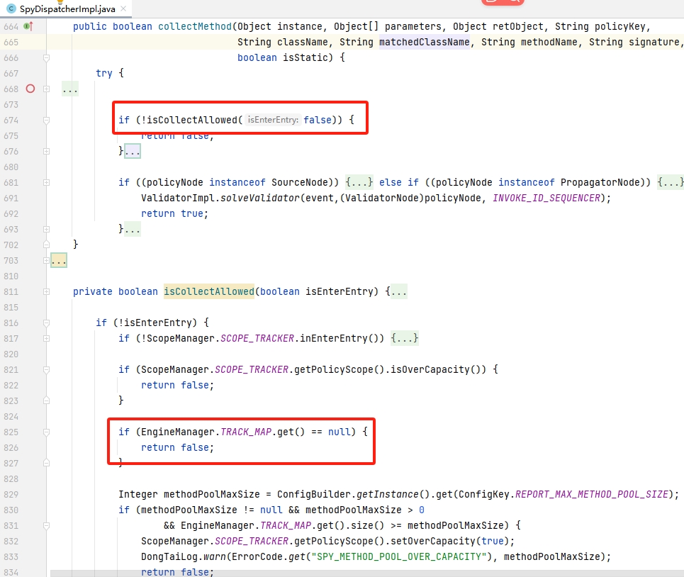Click the isEnterEntry parameter hint on line 674
684x577 pixels.
[x=273, y=121]
